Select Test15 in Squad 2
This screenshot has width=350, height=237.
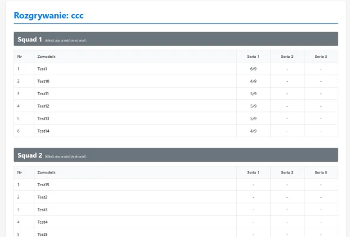pyautogui.click(x=43, y=184)
